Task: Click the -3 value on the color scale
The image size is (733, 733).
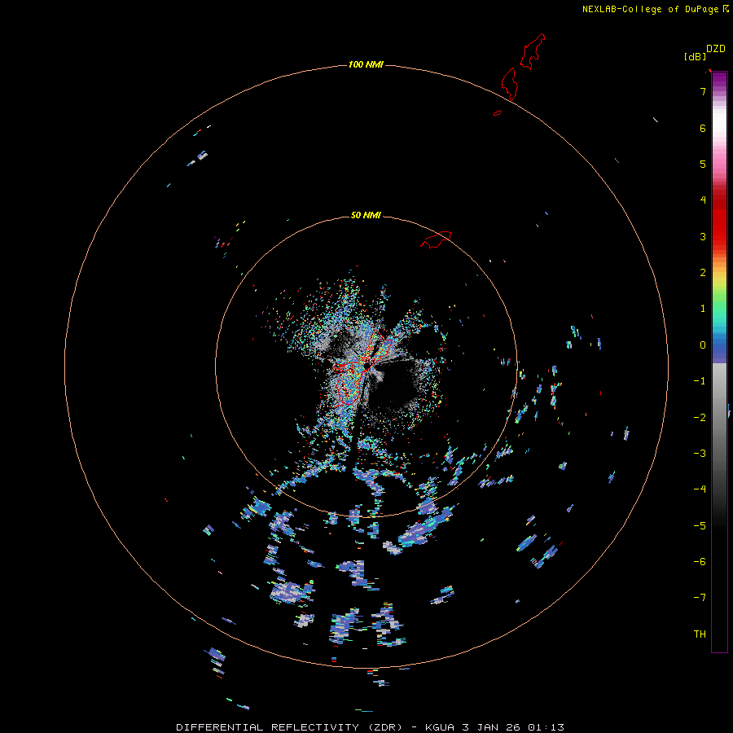Action: tap(700, 453)
